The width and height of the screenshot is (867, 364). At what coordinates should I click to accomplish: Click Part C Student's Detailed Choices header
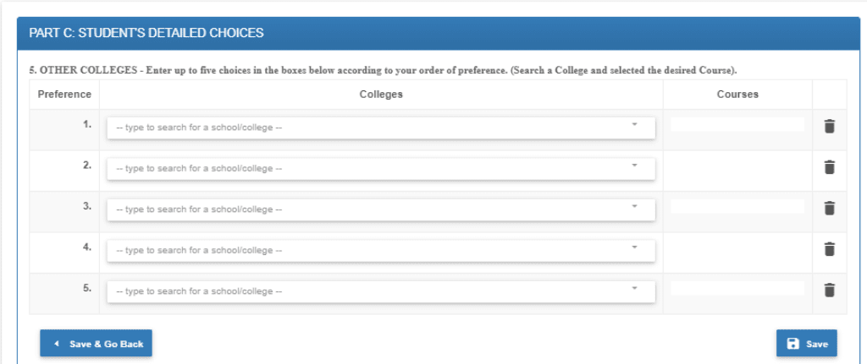pyautogui.click(x=146, y=33)
